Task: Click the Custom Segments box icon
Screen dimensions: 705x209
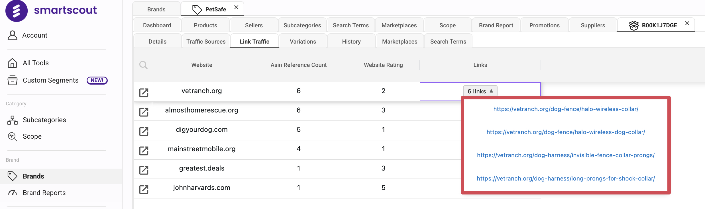Action: [12, 80]
